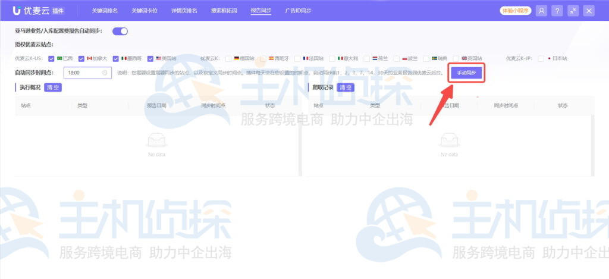The width and height of the screenshot is (609, 279).
Task: Click the 墨西哥 flag icon
Action: [x=124, y=58]
